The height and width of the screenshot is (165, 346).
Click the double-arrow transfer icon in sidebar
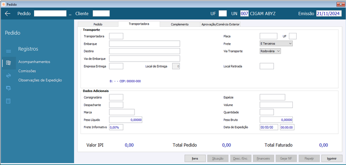[x=8, y=75]
